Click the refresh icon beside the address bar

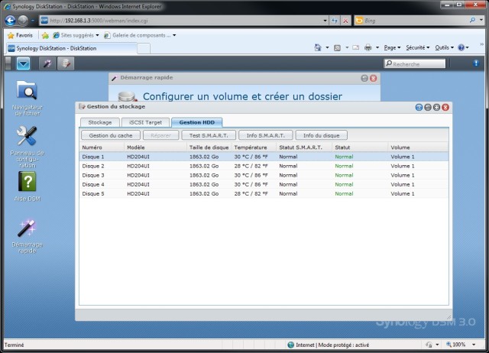coord(335,21)
